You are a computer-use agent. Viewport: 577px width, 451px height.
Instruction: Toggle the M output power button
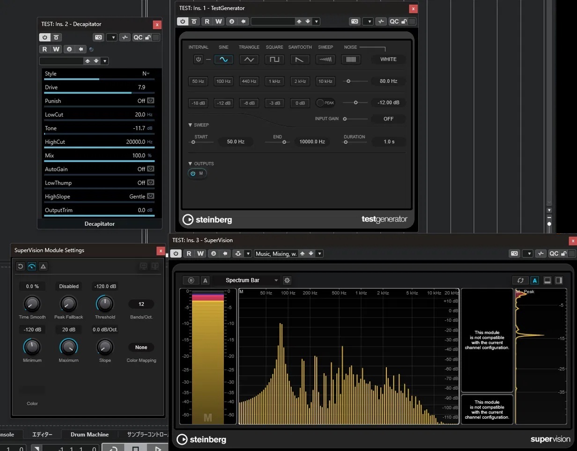coord(192,173)
